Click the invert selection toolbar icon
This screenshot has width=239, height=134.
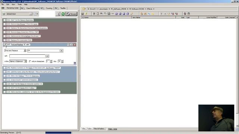pyautogui.click(x=109, y=14)
